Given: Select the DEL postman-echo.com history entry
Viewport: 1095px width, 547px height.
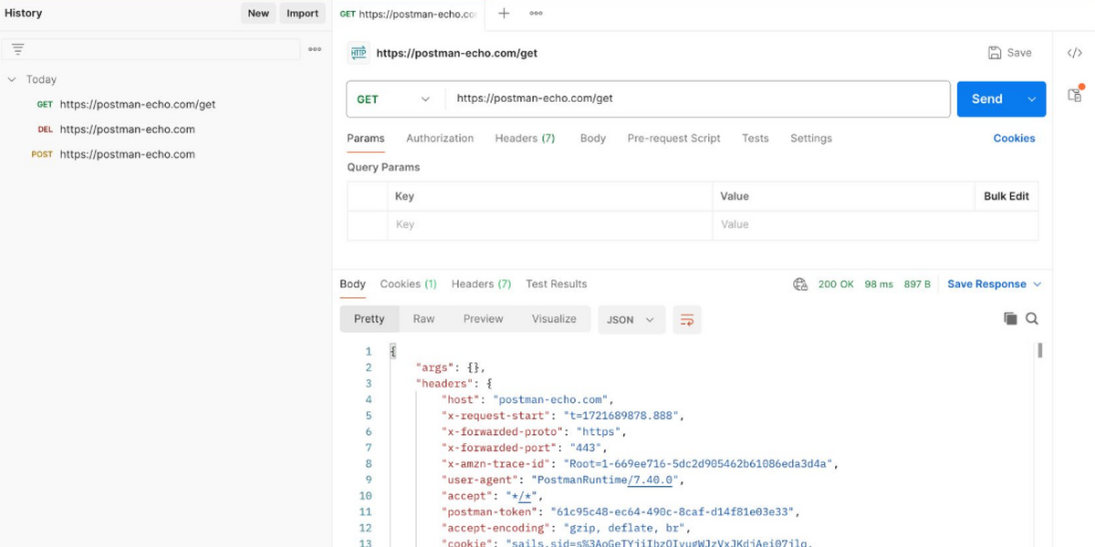Looking at the screenshot, I should pyautogui.click(x=127, y=129).
